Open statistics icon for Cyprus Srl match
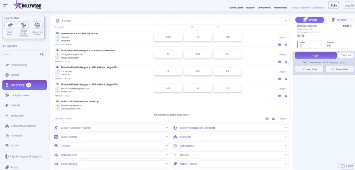Screen dimensions: 355x170 coord(286,79)
